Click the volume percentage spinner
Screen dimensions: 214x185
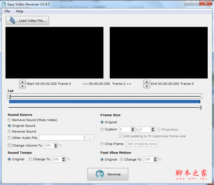point(56,145)
